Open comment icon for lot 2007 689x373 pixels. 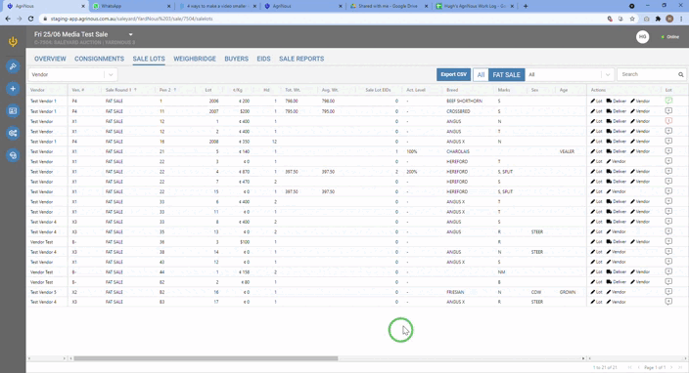pyautogui.click(x=668, y=111)
